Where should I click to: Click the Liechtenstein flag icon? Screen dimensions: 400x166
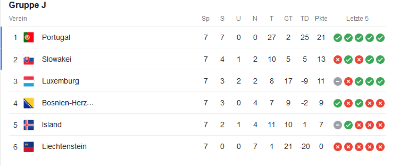click(x=28, y=147)
